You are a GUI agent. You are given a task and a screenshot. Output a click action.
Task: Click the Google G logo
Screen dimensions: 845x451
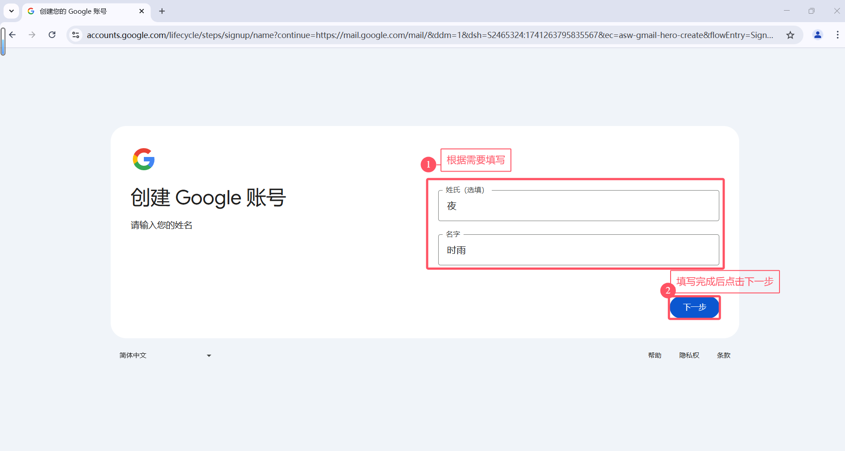(144, 159)
